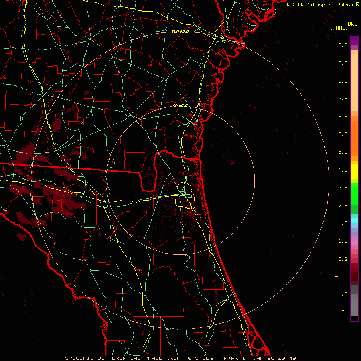The image size is (361, 361).
Task: Click the -0.5 scale value
Action: 341,277
